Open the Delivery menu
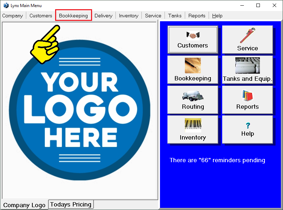The width and height of the screenshot is (283, 210). [x=103, y=16]
